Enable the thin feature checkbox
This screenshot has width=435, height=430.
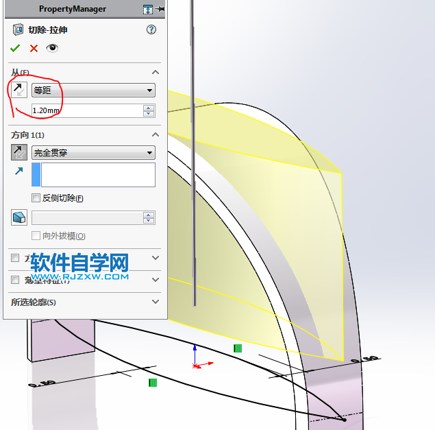click(15, 280)
